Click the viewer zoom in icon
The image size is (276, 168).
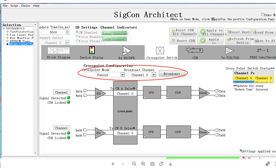pyautogui.click(x=143, y=164)
